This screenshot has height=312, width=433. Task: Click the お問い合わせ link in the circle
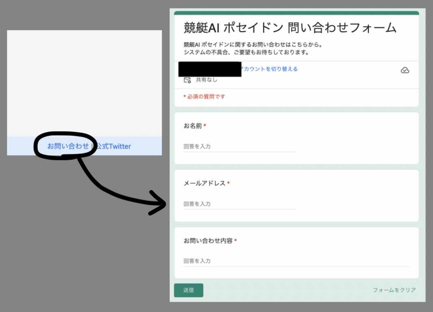pos(69,146)
